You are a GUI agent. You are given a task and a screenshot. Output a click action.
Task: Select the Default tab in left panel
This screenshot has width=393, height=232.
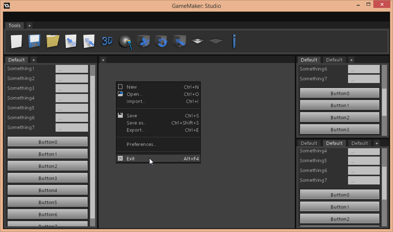pos(17,60)
